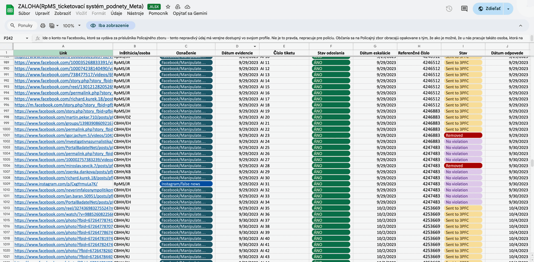Open the arrow next to Zdieľať
534x262 pixels.
tap(509, 9)
